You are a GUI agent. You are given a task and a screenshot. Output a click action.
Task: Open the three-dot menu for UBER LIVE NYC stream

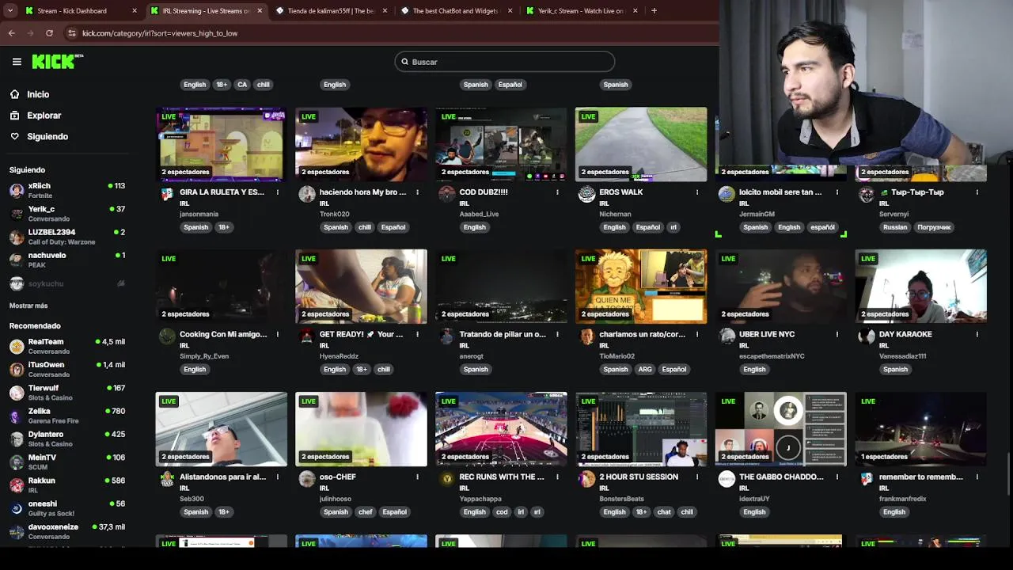coord(837,335)
